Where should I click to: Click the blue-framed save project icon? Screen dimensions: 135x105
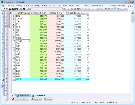pos(16,9)
